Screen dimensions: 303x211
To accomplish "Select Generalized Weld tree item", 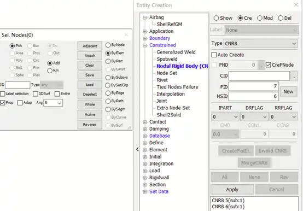I will point(176,52).
